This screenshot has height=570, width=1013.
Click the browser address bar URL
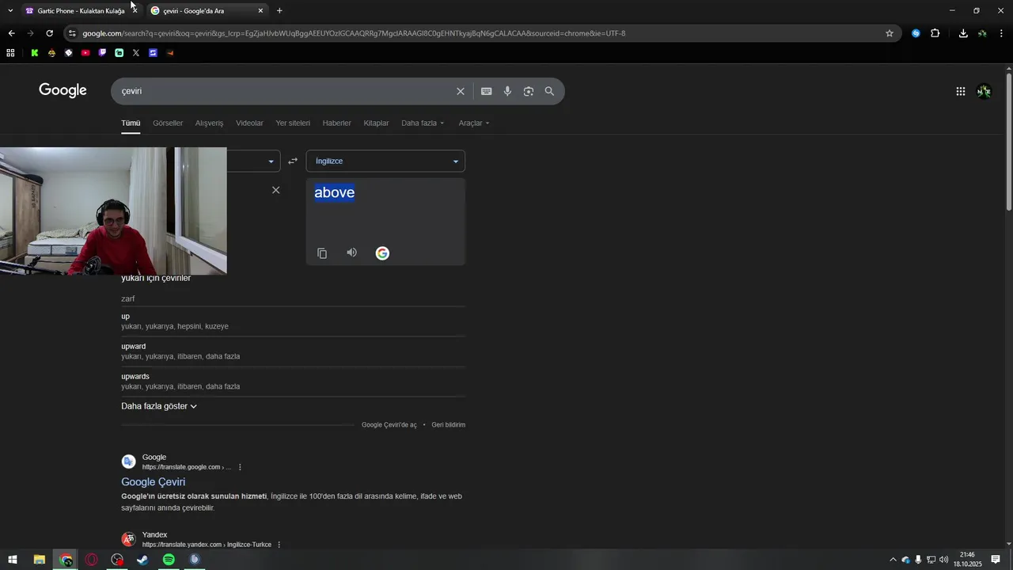(x=354, y=33)
